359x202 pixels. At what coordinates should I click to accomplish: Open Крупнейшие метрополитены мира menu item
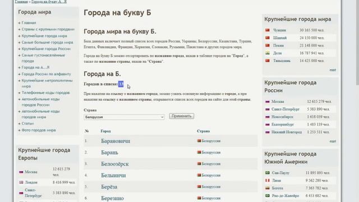pos(47,84)
